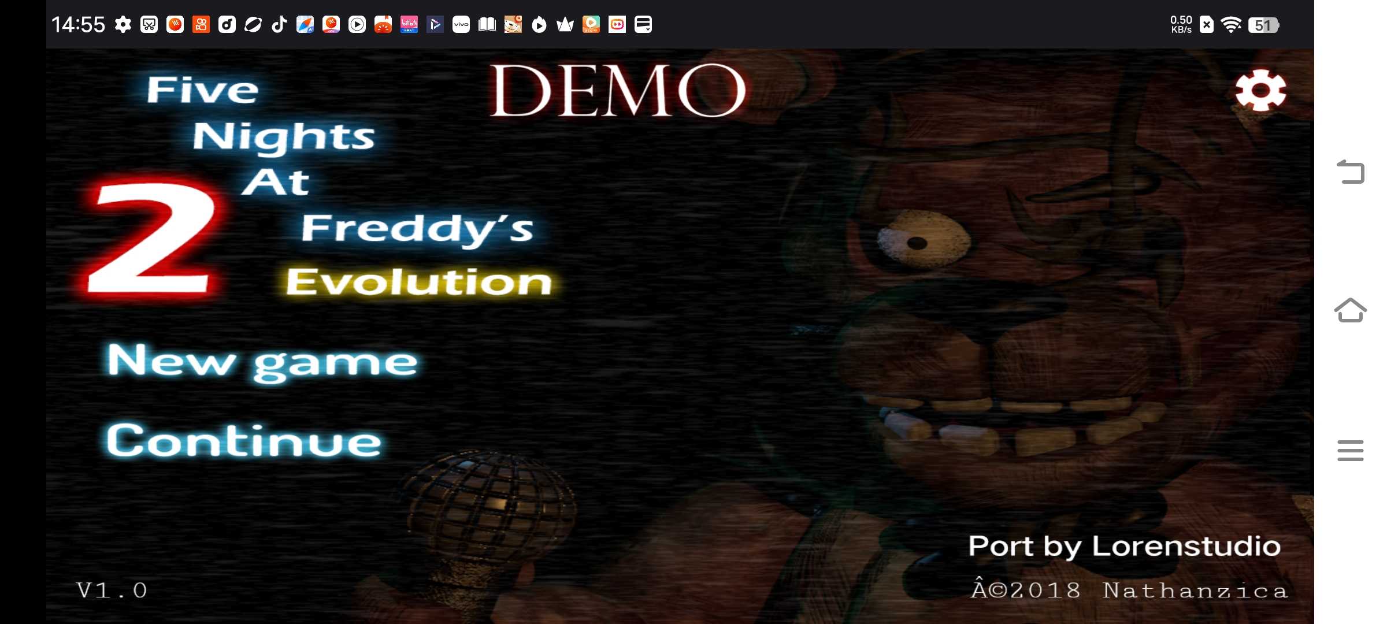The width and height of the screenshot is (1387, 624).
Task: Tap the DEMO heading text
Action: click(x=618, y=90)
